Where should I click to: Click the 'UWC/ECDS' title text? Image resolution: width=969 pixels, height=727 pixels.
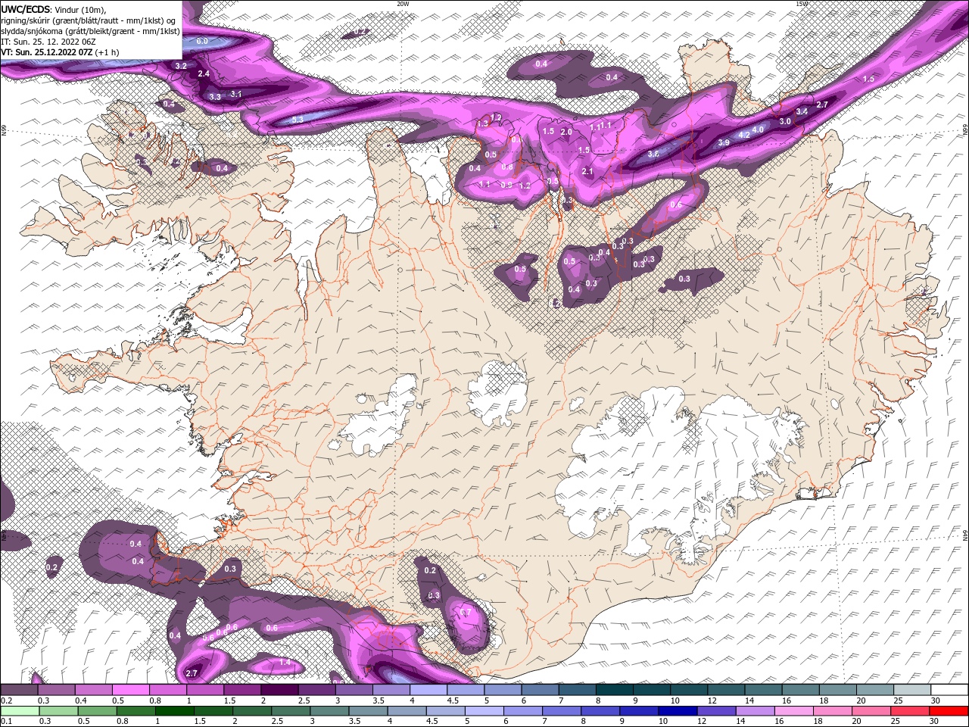(x=26, y=9)
